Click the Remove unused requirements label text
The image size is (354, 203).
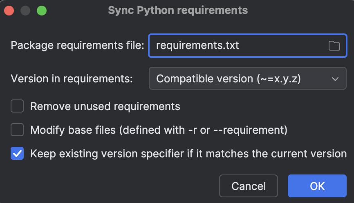105,106
